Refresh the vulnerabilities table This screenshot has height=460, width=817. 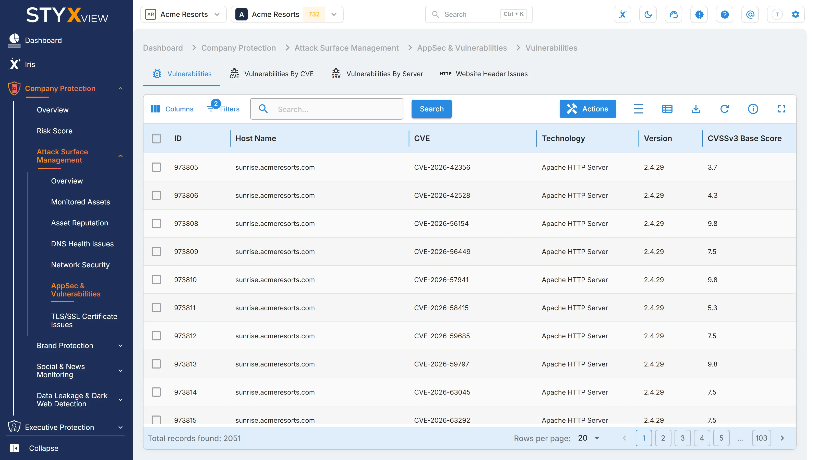coord(724,109)
